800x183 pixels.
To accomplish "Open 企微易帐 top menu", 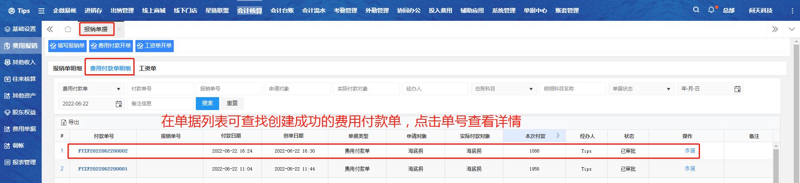I will pyautogui.click(x=65, y=11).
